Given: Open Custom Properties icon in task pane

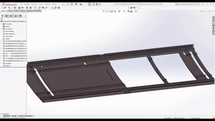Looking at the screenshot, I should click(x=213, y=31).
